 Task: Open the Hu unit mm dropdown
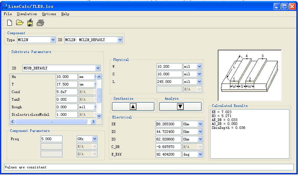coord(95,77)
